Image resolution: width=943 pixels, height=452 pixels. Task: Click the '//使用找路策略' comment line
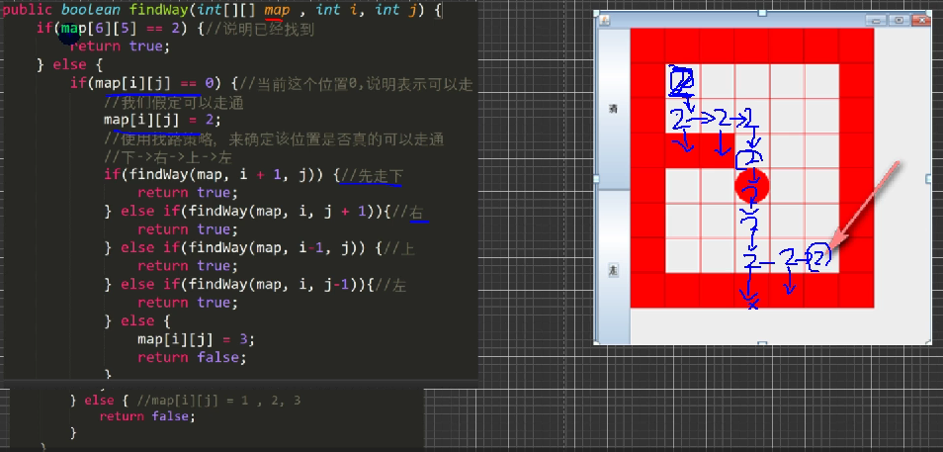274,139
